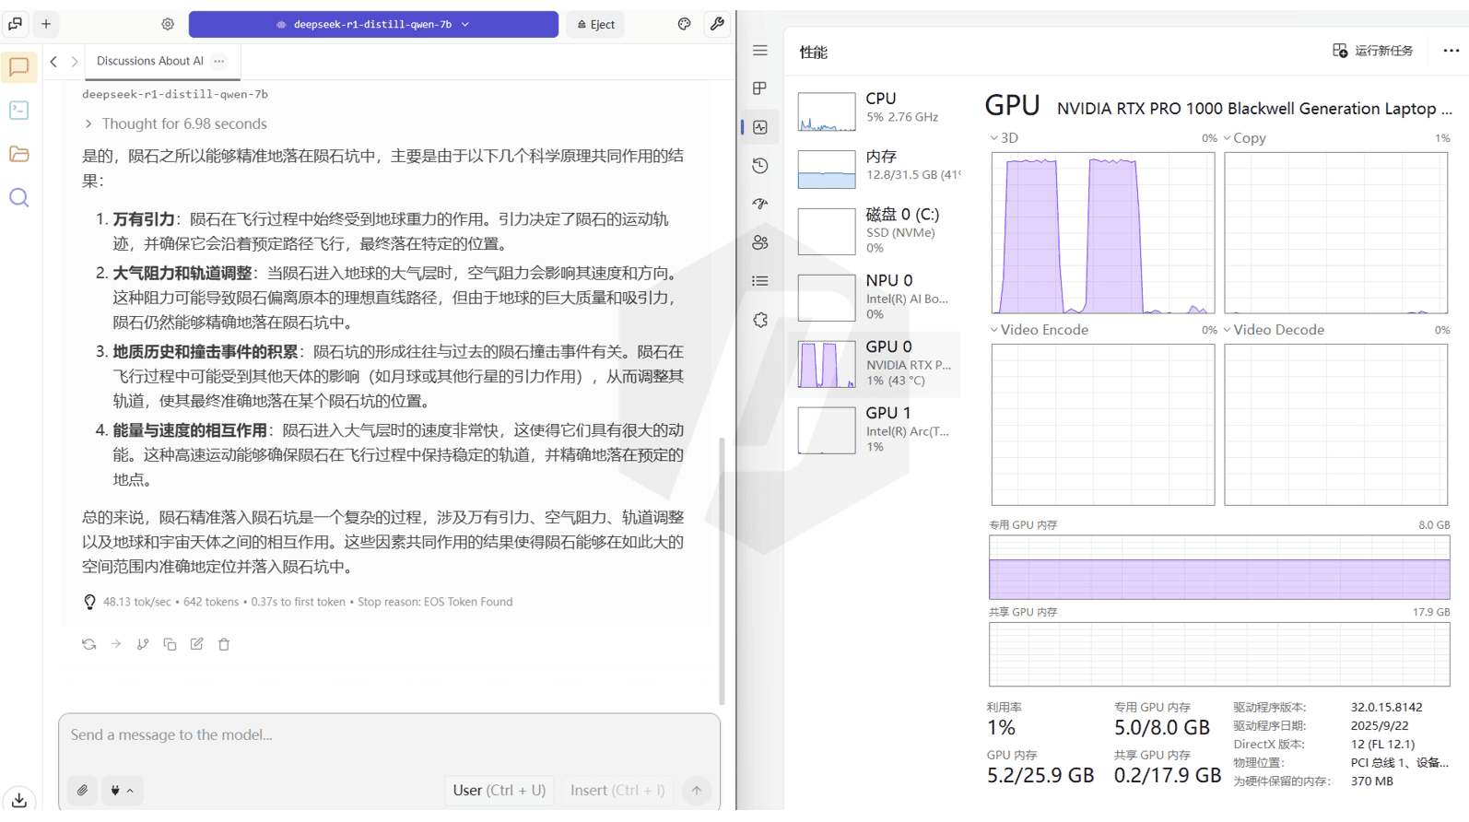Viewport: 1469px width, 822px height.
Task: Click the chat vertical scrollbar
Action: (722, 571)
